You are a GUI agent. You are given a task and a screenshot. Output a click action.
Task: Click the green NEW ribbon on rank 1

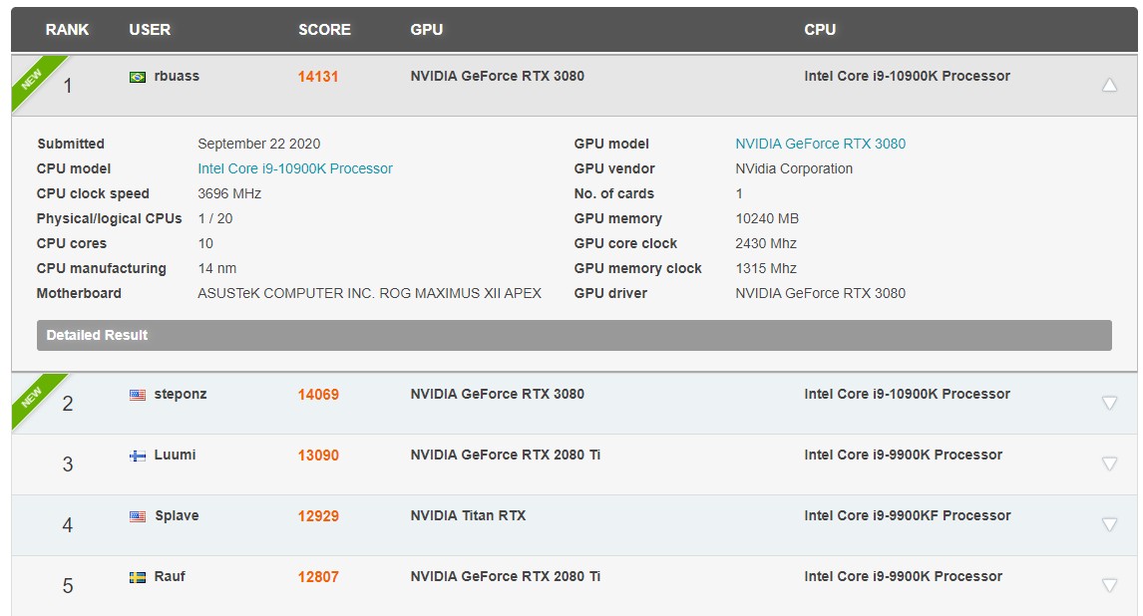tap(31, 79)
